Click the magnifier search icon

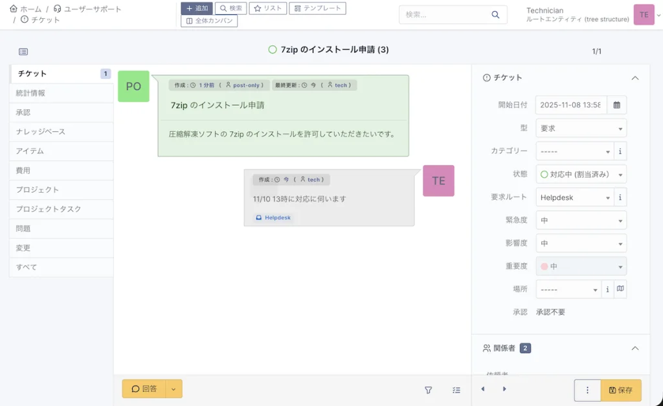tap(495, 15)
